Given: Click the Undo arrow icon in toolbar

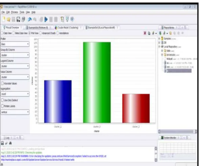Looking at the screenshot, I should click(30, 19).
